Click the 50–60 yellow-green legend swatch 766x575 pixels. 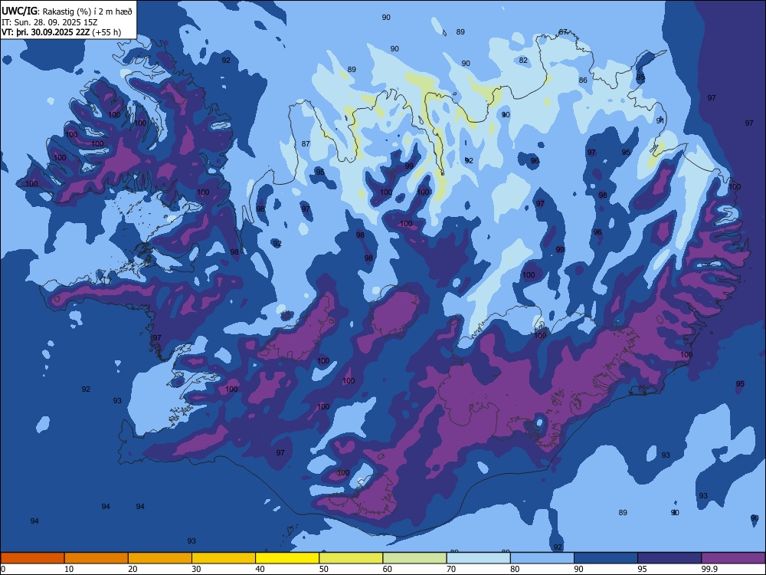pyautogui.click(x=352, y=558)
